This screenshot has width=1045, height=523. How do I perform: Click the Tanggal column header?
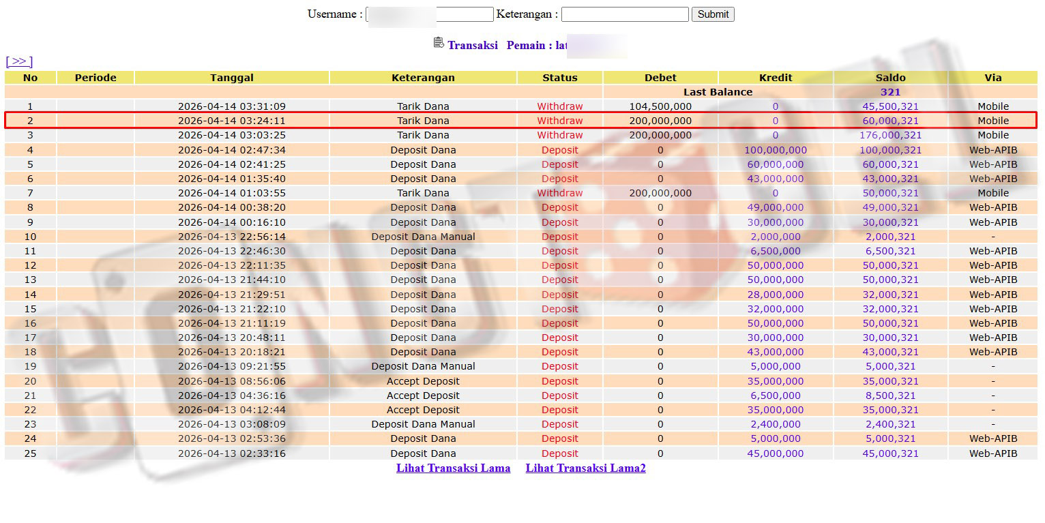click(x=232, y=78)
